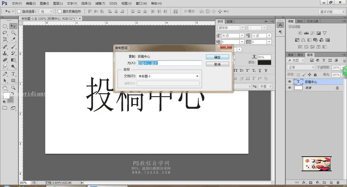Select the Pen tool

5,74
